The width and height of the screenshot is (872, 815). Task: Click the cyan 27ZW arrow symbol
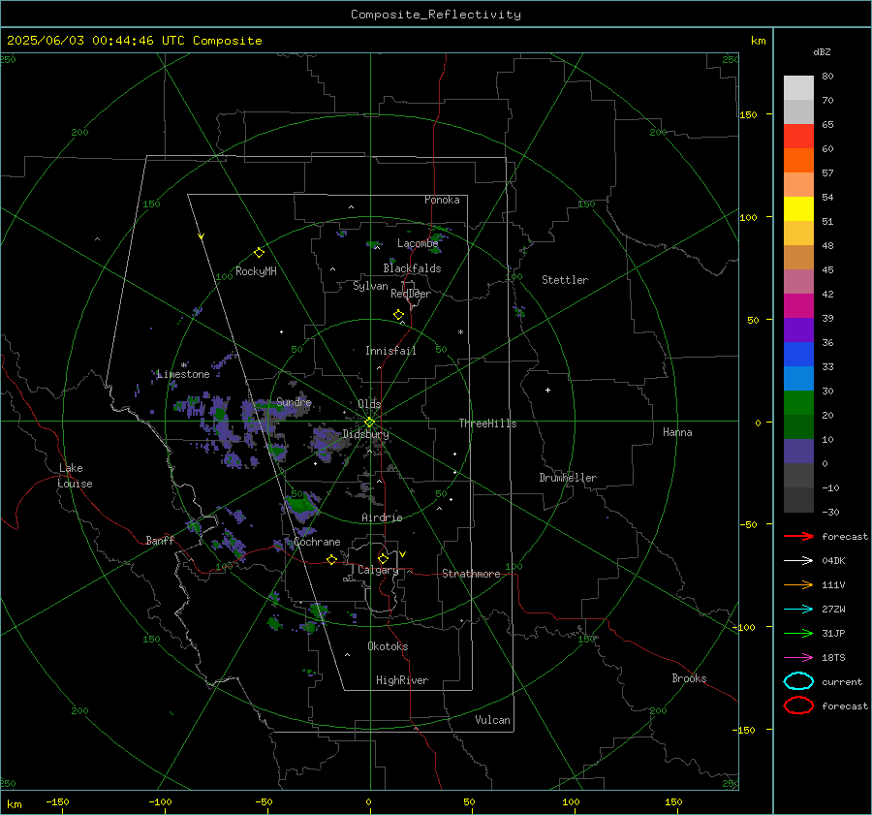click(798, 610)
